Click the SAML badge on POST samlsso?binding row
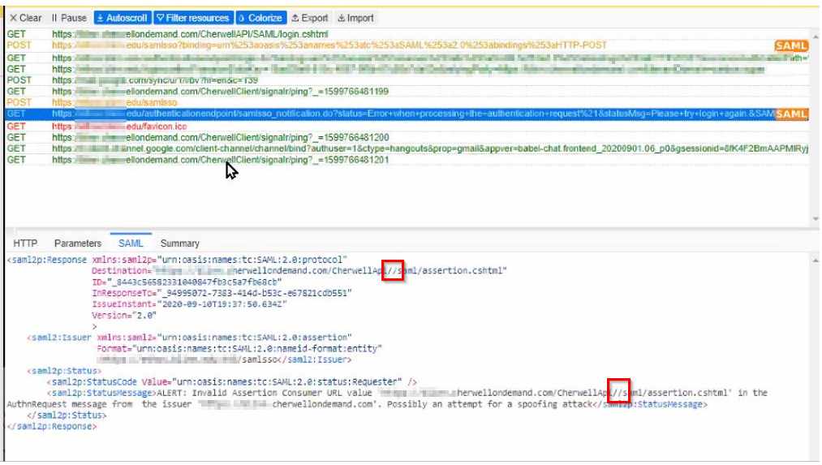Screen dimensions: 822x465 pos(790,46)
